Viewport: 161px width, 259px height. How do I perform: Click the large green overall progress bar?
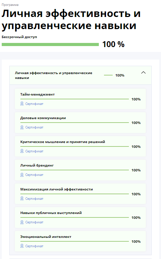[50, 44]
